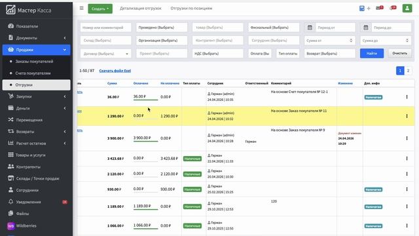The height and width of the screenshot is (236, 419).
Task: Toggle the sidebar hamburger menu icon
Action: [x=81, y=9]
